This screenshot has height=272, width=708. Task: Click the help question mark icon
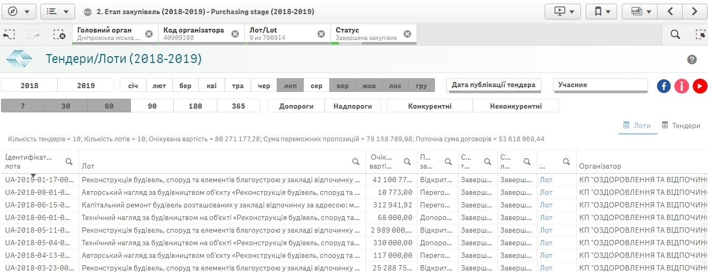pos(692,59)
